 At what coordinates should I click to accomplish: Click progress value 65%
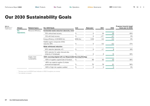coord(131,33)
